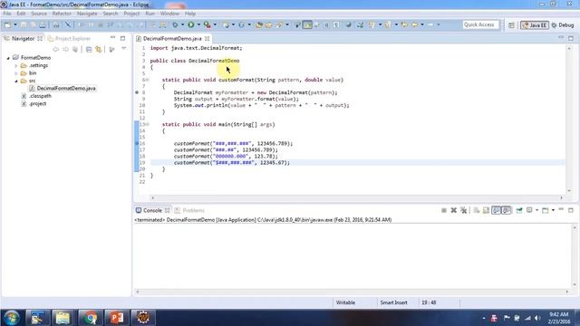Click the Debug bug icon in toolbar

tap(175, 24)
